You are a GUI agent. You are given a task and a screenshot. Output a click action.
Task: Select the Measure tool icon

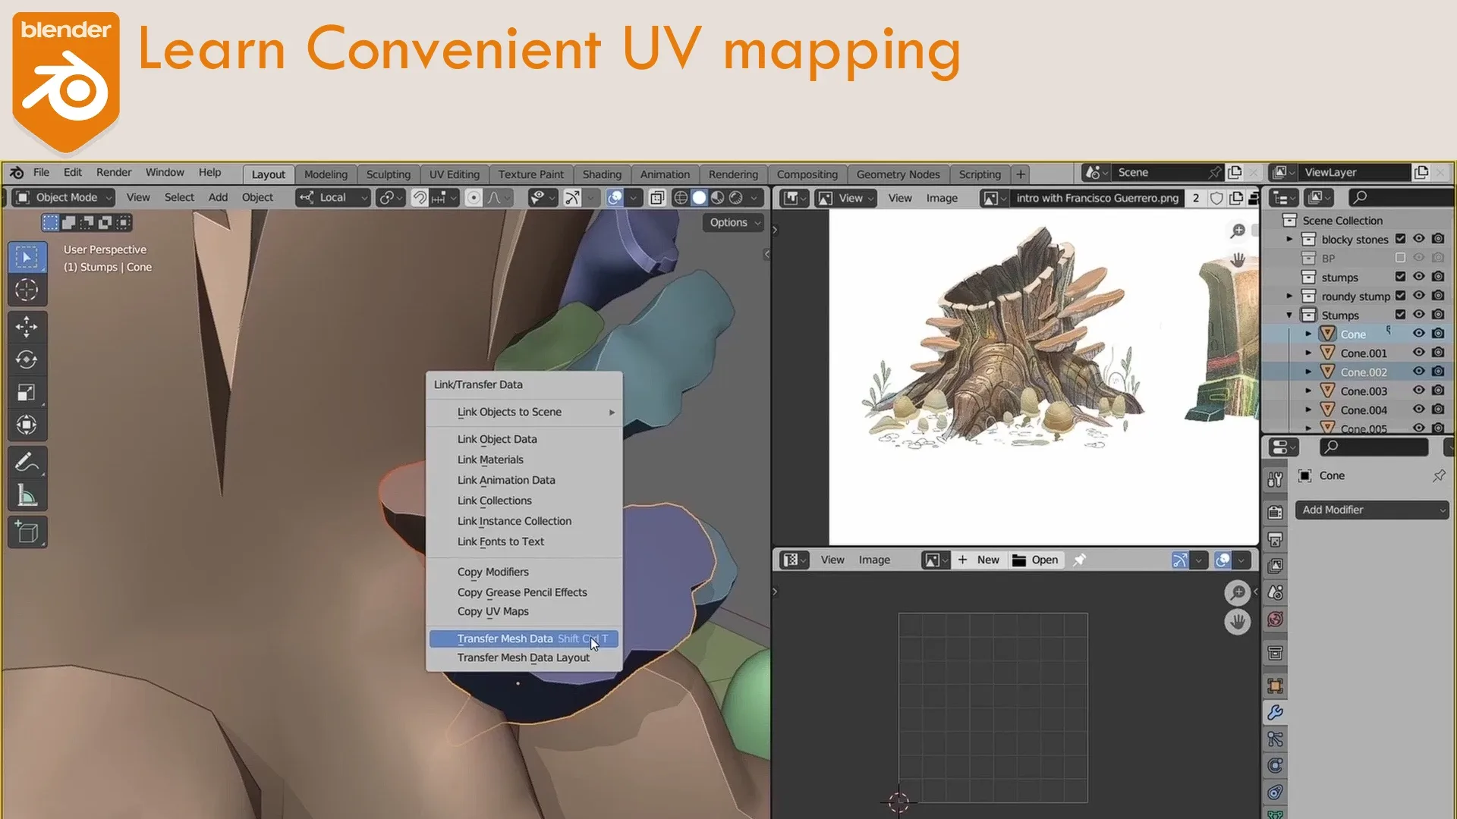click(x=27, y=494)
